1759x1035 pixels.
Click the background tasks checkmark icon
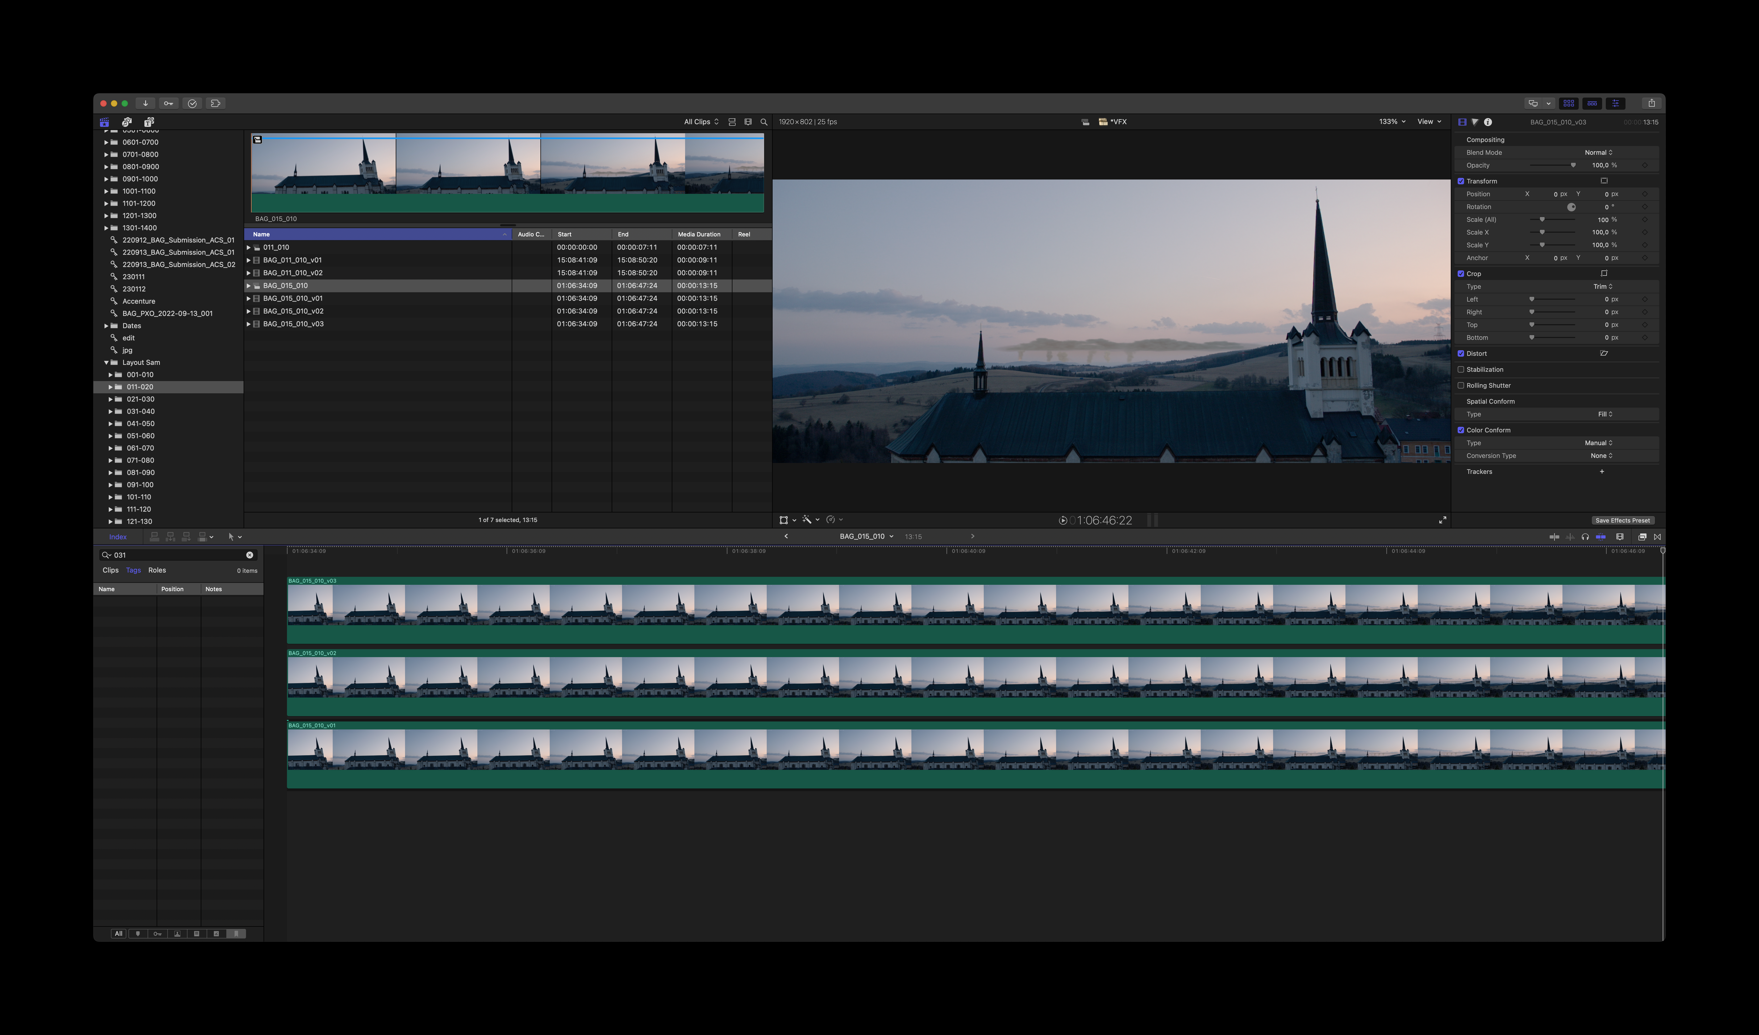tap(193, 103)
